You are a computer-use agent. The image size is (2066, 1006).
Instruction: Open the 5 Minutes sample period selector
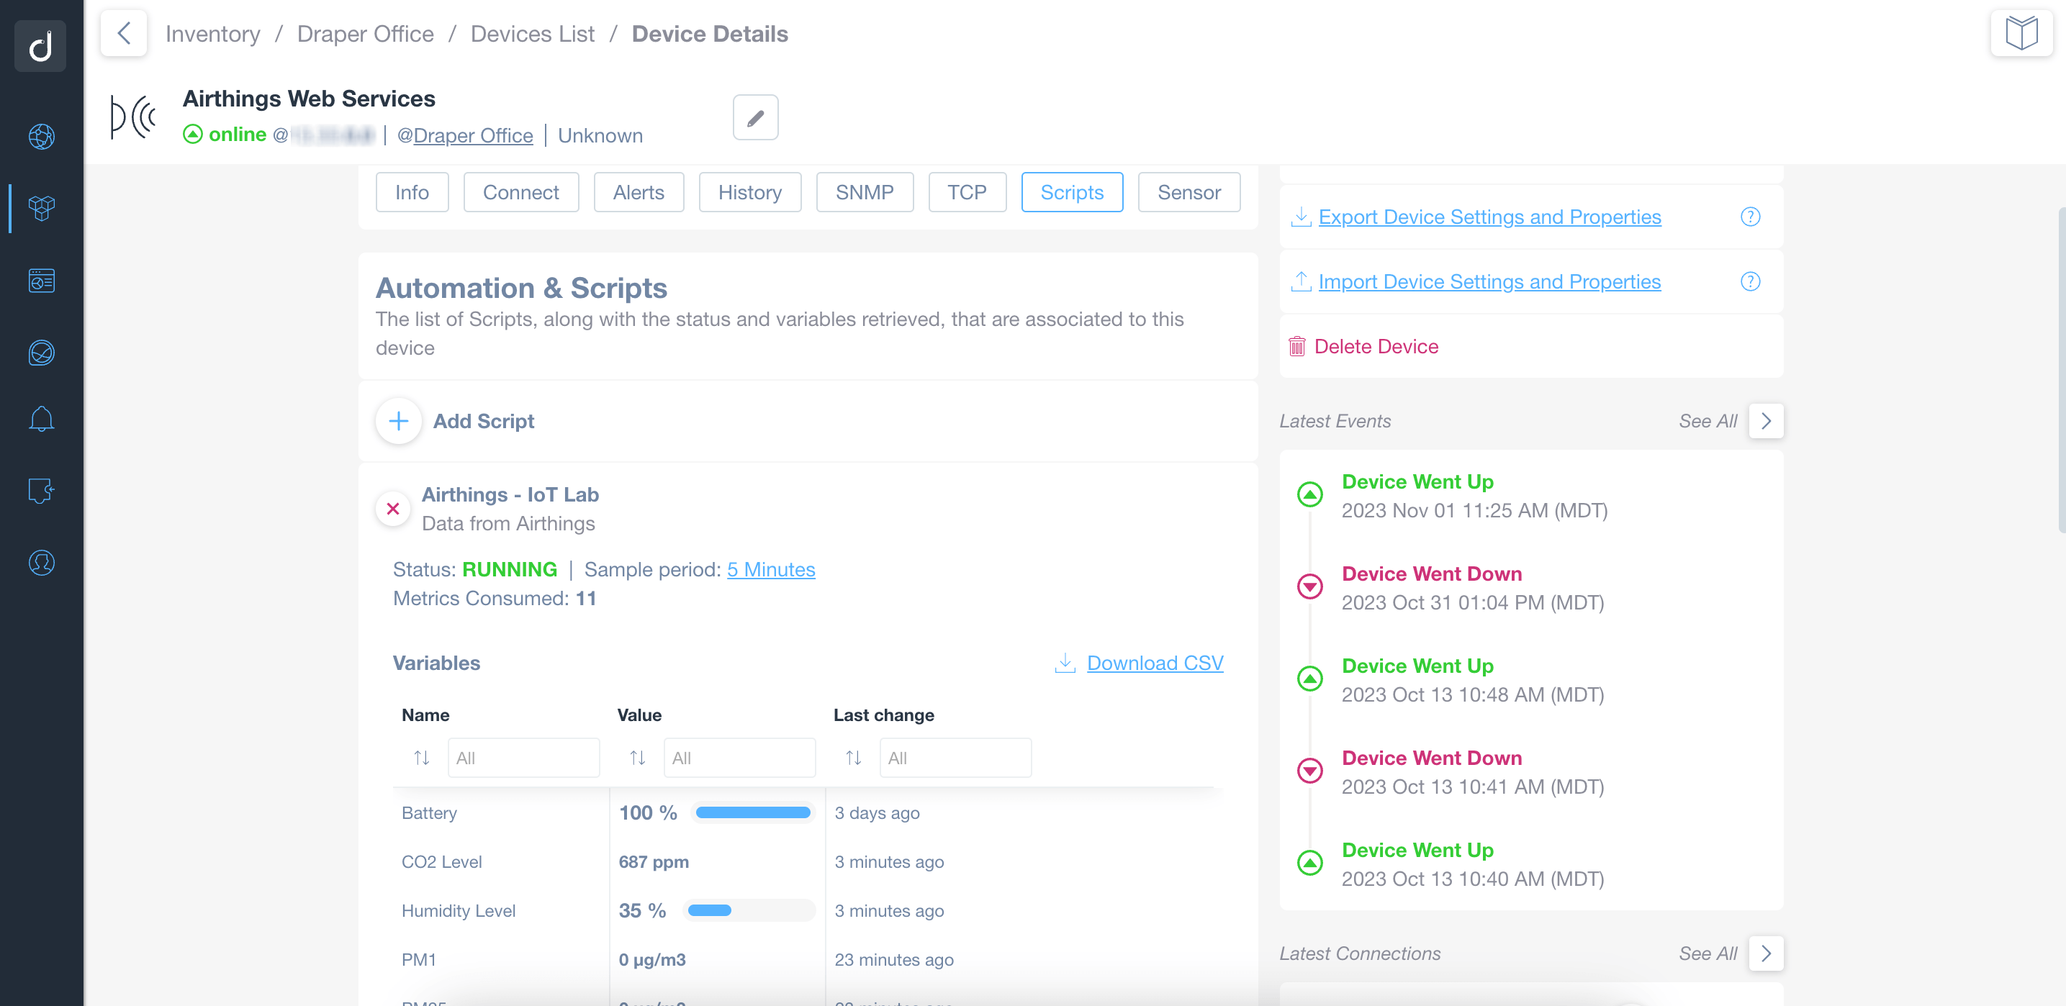pos(771,570)
